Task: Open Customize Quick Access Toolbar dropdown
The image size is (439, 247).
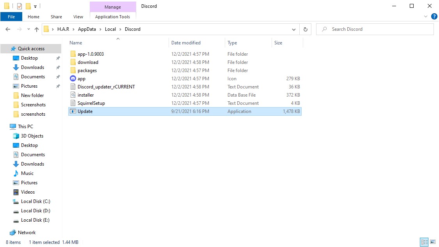Action: (35, 6)
